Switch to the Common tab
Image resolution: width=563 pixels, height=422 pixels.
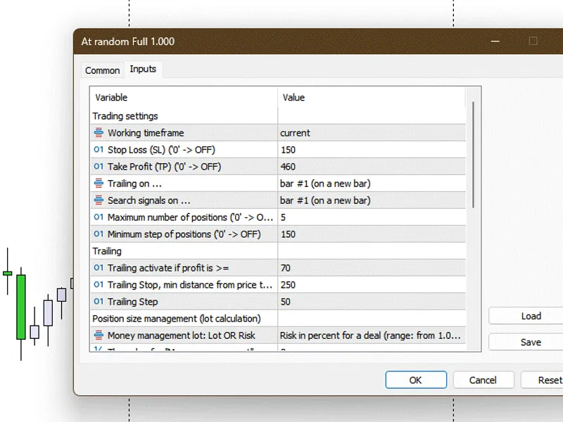click(x=102, y=70)
